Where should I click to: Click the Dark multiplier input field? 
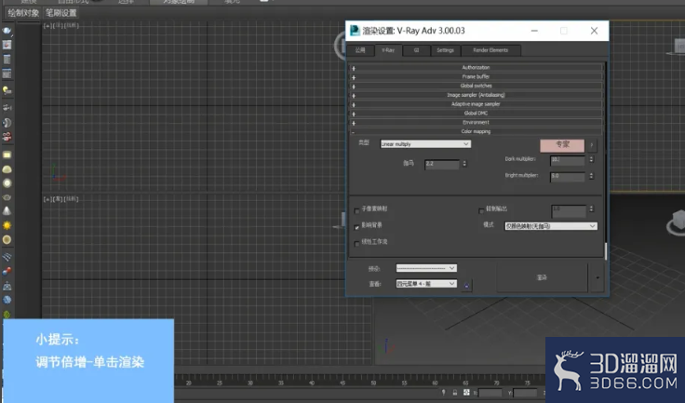coord(568,159)
